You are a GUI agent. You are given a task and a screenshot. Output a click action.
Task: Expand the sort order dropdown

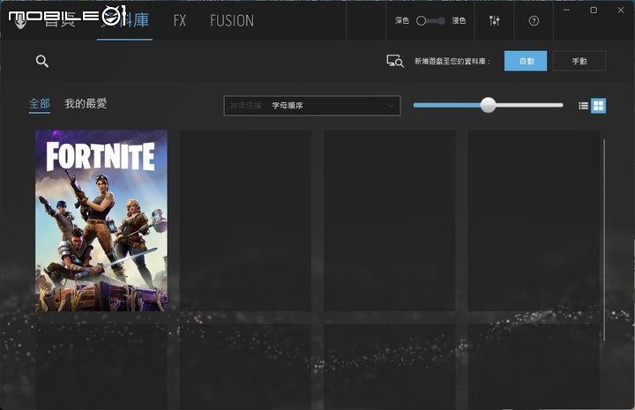point(312,106)
